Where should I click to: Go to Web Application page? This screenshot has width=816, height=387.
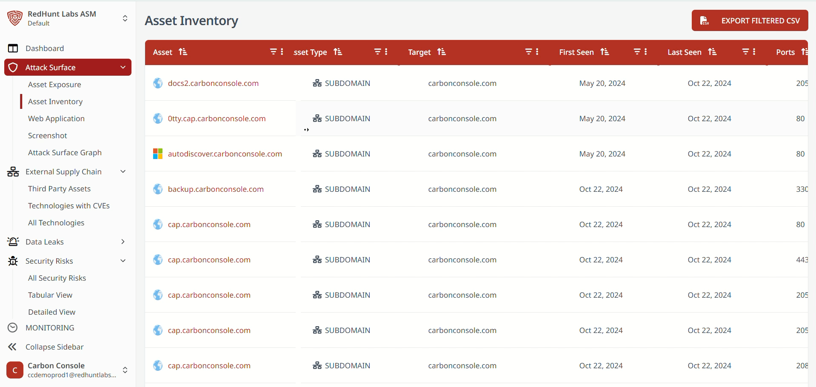[x=56, y=119]
